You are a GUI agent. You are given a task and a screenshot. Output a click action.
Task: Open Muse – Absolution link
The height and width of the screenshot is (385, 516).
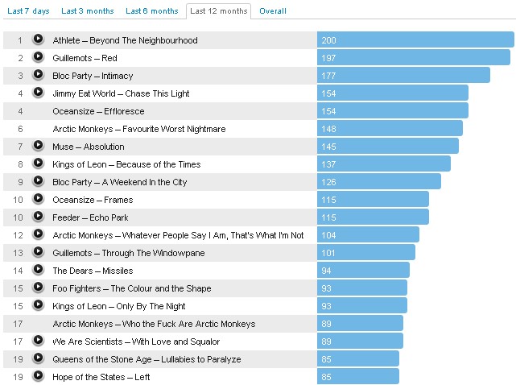[x=89, y=147]
